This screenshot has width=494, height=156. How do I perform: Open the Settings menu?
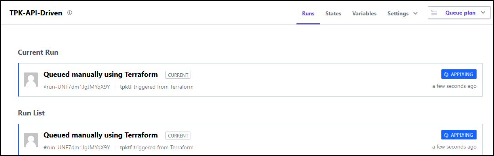click(x=403, y=13)
